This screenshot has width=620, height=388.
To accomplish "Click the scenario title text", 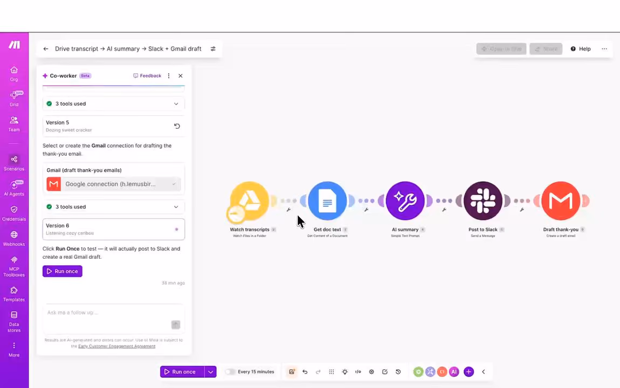I will click(128, 48).
